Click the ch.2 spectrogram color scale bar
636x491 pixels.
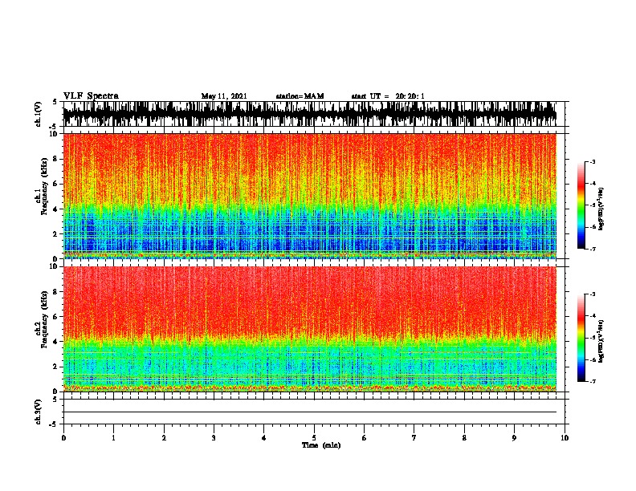[x=581, y=338]
